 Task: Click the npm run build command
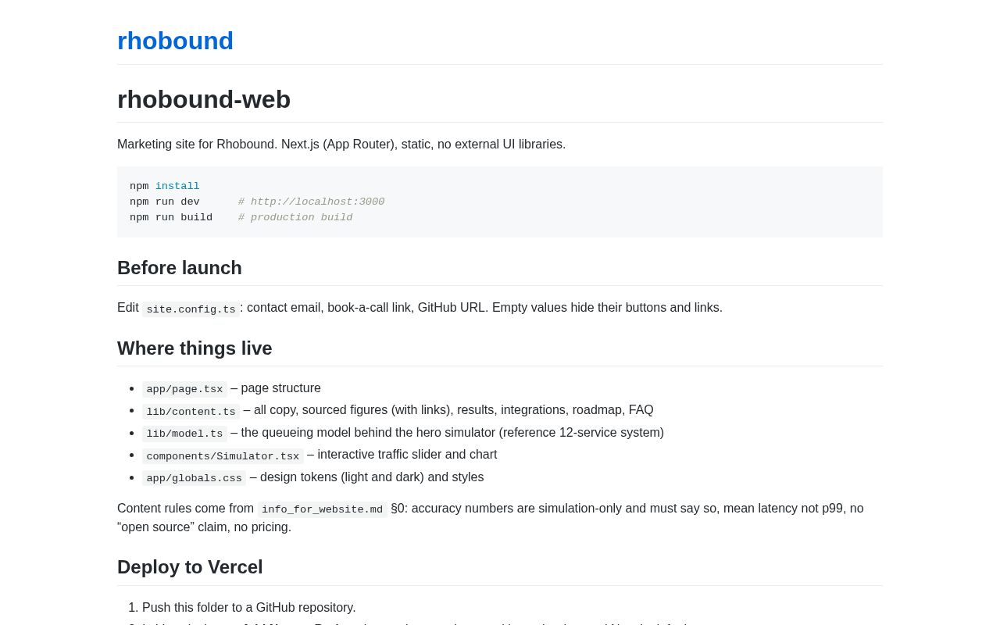pyautogui.click(x=171, y=217)
